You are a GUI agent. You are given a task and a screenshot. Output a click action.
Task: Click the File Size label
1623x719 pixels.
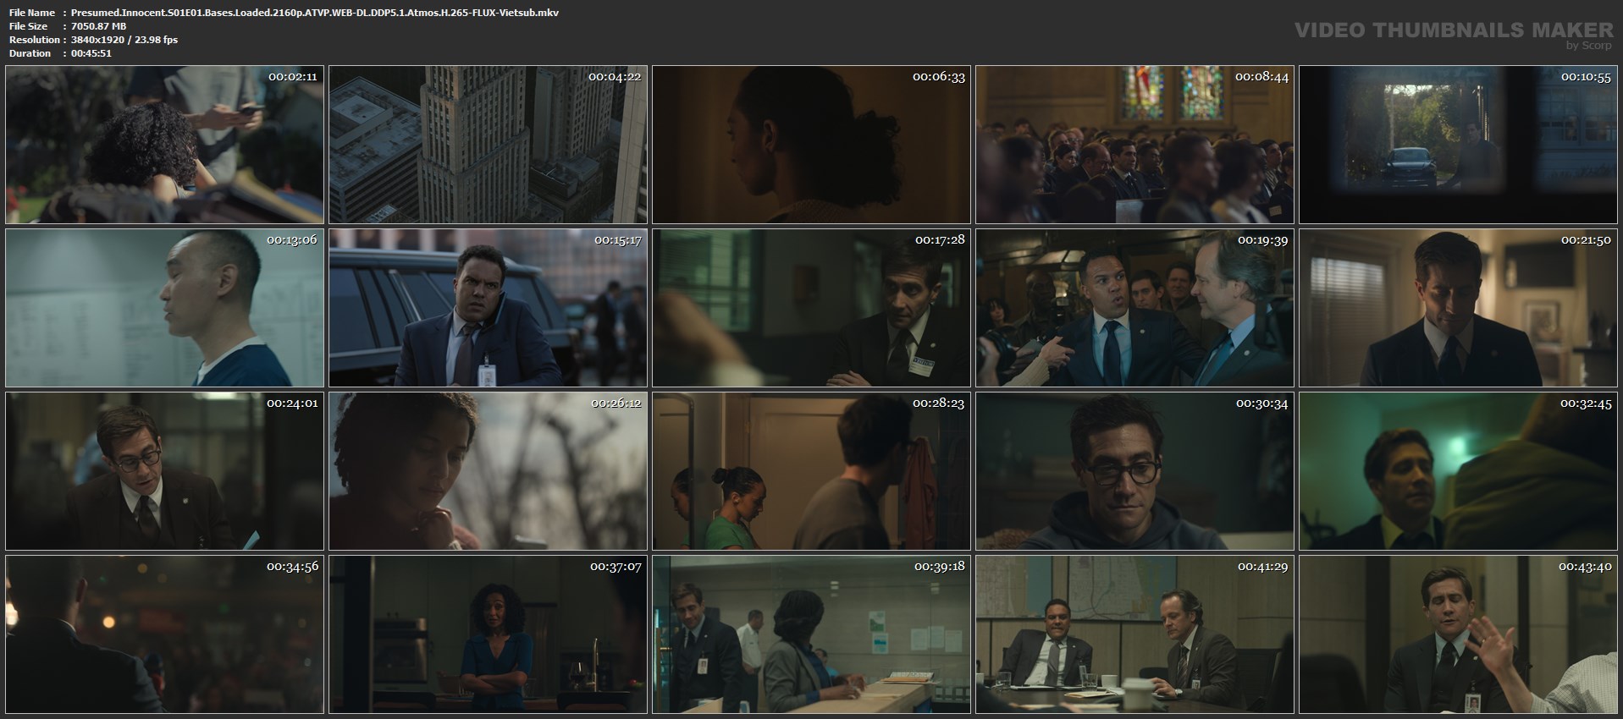click(29, 26)
